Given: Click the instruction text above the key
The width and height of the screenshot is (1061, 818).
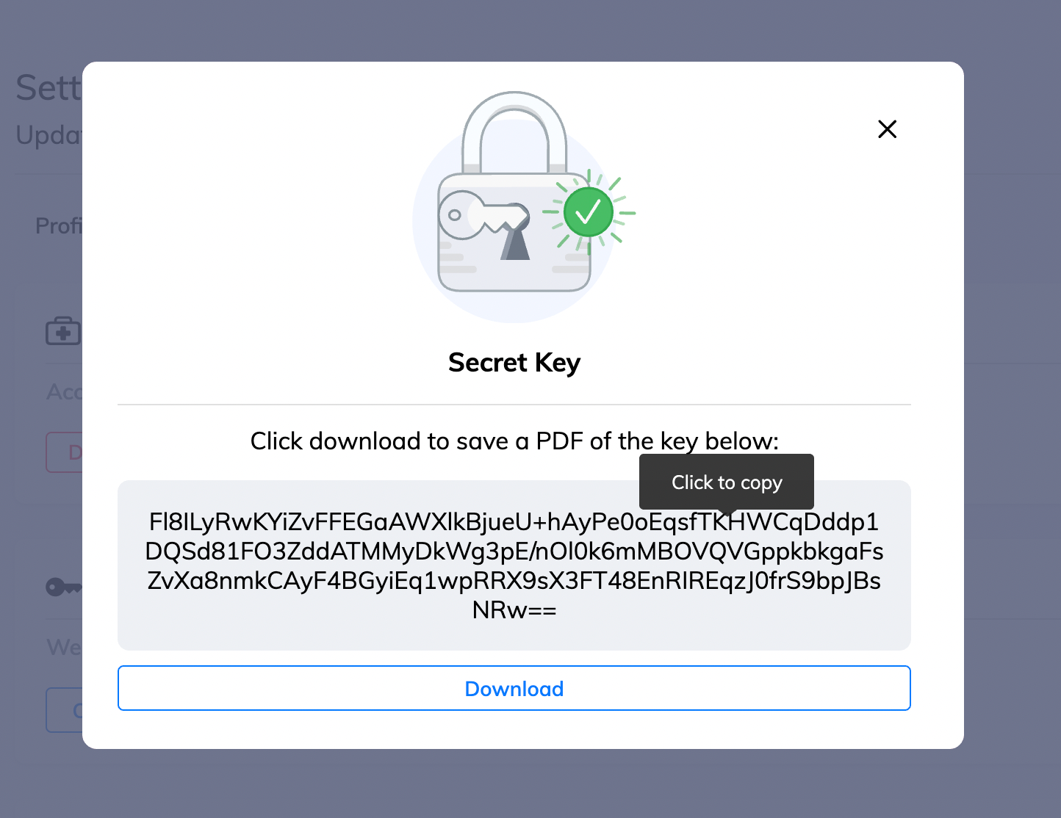Looking at the screenshot, I should [514, 441].
